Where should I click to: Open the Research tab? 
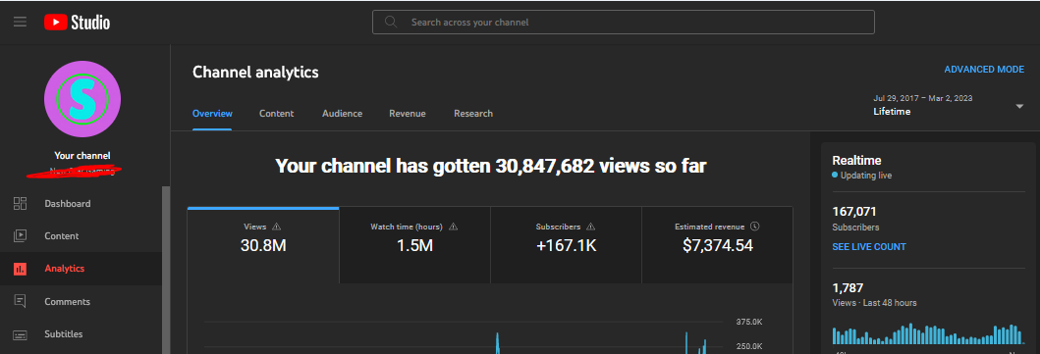pyautogui.click(x=473, y=114)
